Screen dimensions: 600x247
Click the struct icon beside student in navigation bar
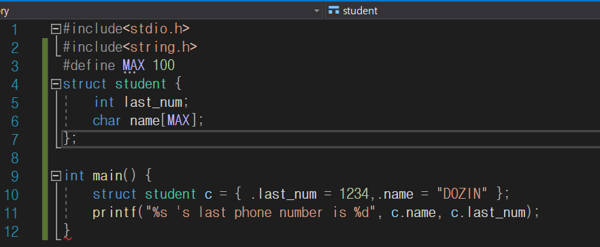(333, 11)
